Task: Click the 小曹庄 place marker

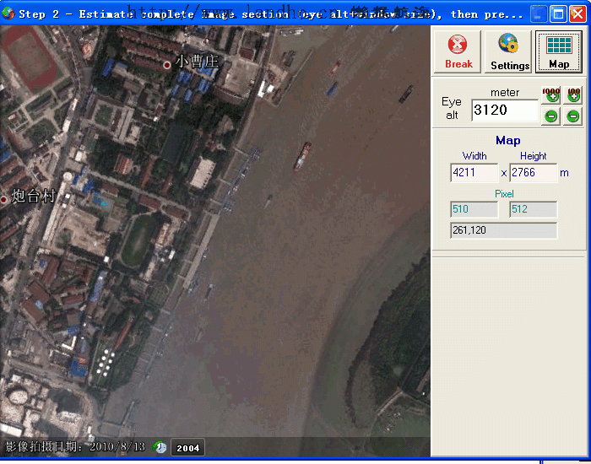Action: 167,64
